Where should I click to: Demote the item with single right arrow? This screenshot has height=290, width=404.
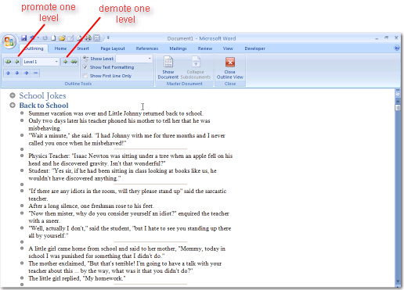point(65,62)
